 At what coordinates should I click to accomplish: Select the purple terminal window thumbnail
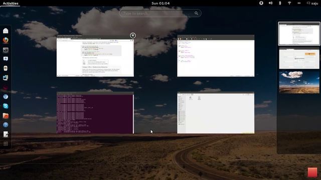click(95, 113)
